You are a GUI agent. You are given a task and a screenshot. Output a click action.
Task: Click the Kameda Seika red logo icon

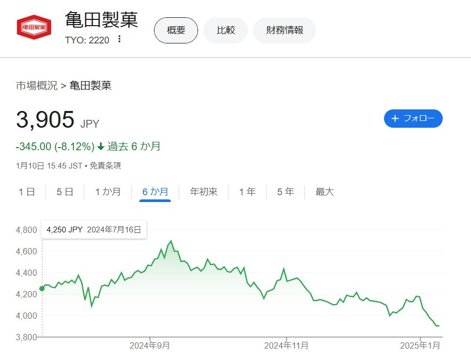click(x=34, y=27)
